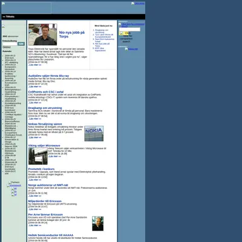Open Dragkamp om utrustning headline
This screenshot has height=242, width=242.
tap(45, 108)
